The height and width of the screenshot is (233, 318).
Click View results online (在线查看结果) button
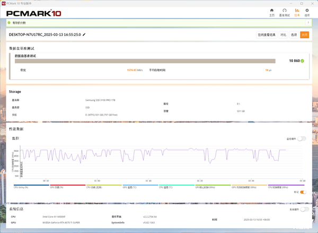[x=267, y=34]
